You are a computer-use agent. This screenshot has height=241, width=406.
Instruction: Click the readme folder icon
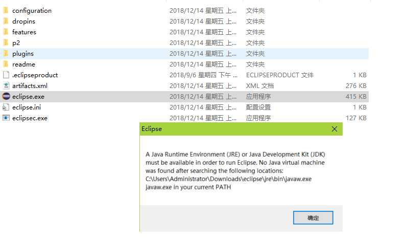tap(6, 64)
